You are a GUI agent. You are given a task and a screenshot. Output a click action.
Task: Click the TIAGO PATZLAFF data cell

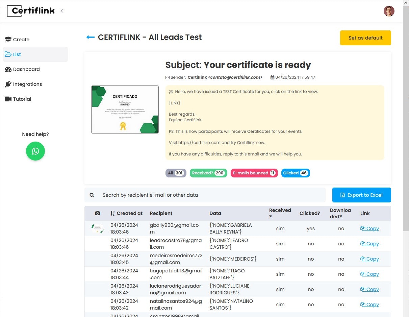click(x=227, y=274)
